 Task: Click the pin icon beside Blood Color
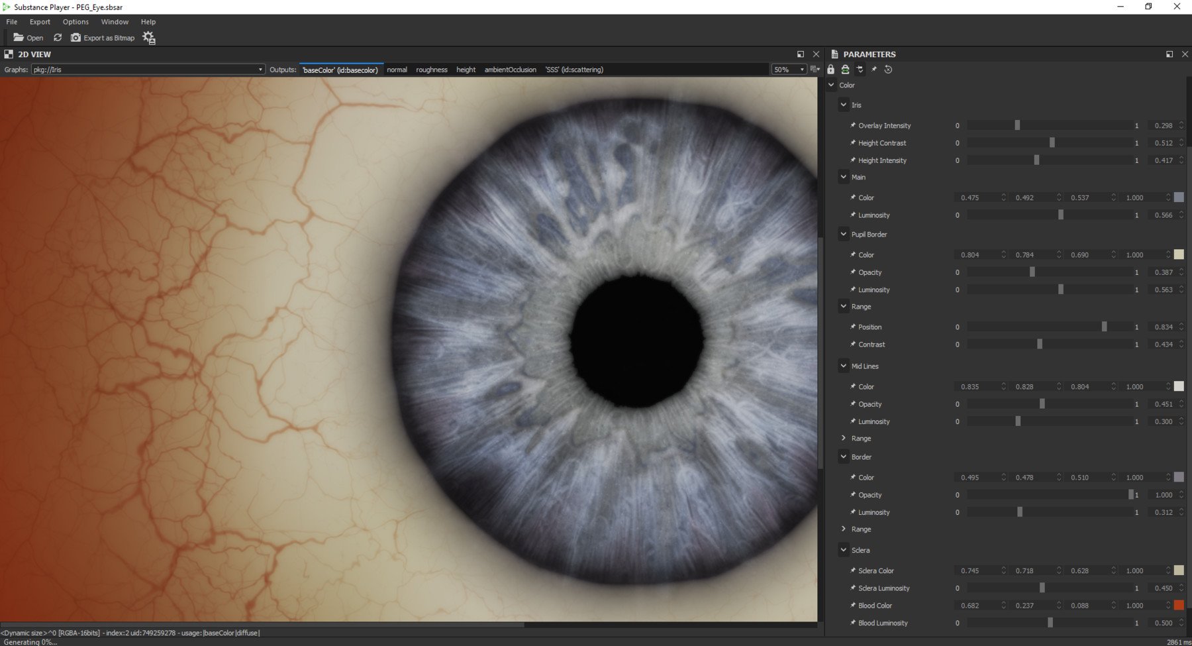click(853, 605)
